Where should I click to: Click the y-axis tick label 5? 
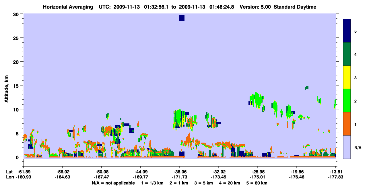(18, 133)
